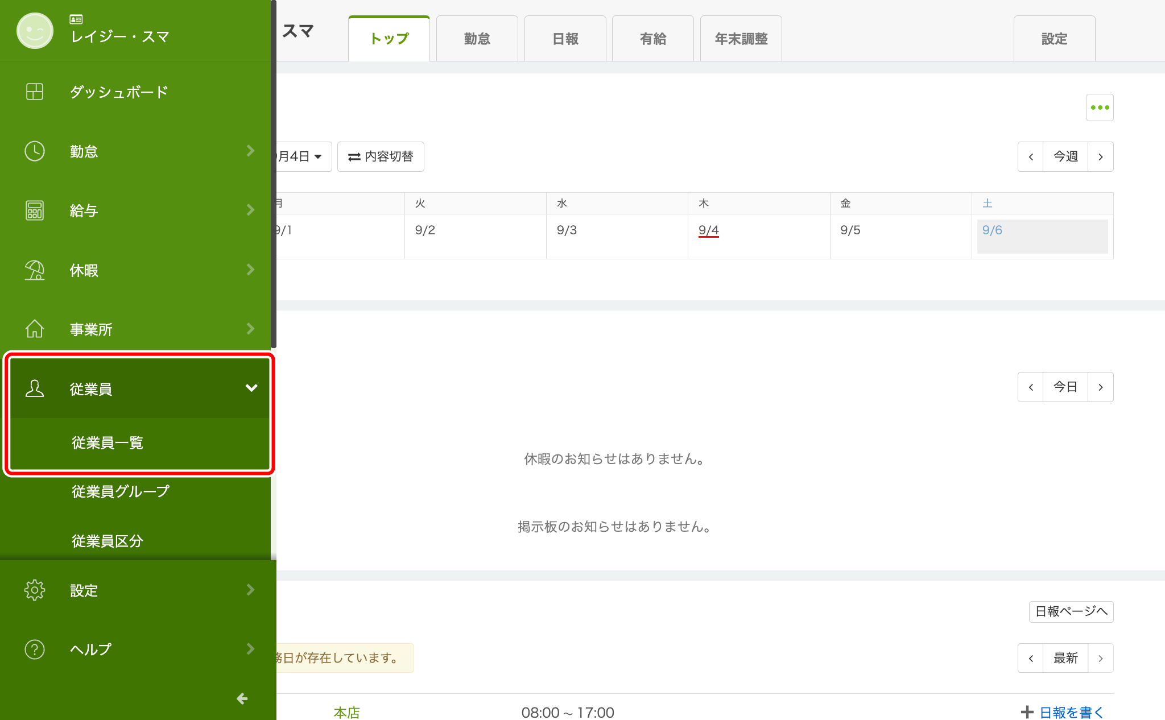Switch to the 日報 tab
The height and width of the screenshot is (720, 1165).
(565, 39)
